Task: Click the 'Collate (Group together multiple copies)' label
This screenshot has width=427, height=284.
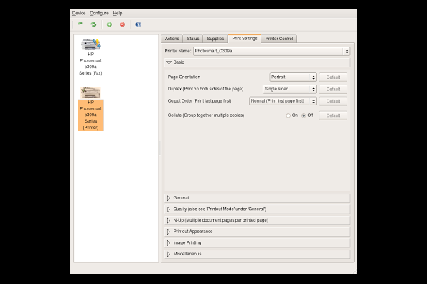Action: coord(206,115)
